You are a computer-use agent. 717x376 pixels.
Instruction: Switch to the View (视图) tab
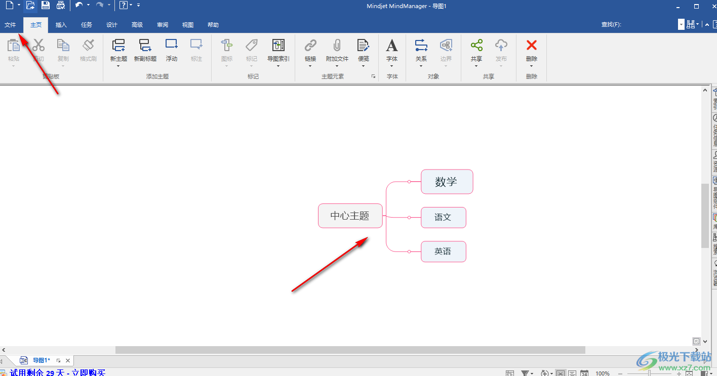pyautogui.click(x=188, y=25)
